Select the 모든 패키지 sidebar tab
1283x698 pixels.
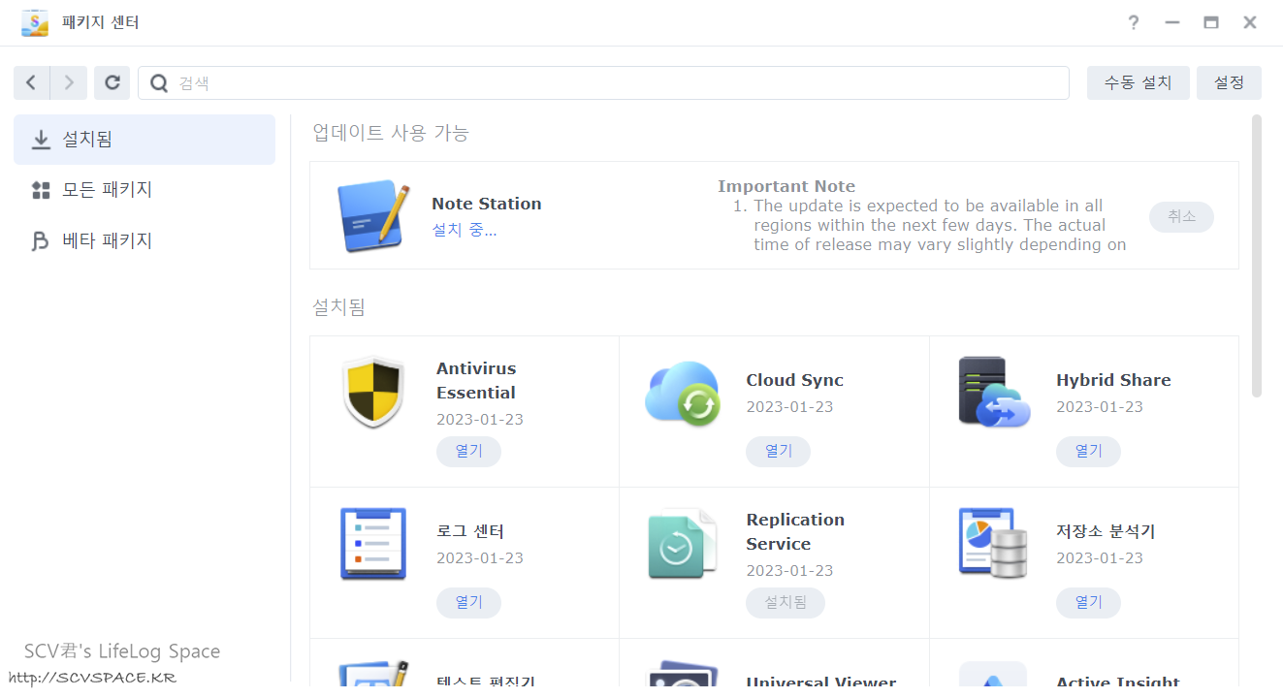pos(144,190)
